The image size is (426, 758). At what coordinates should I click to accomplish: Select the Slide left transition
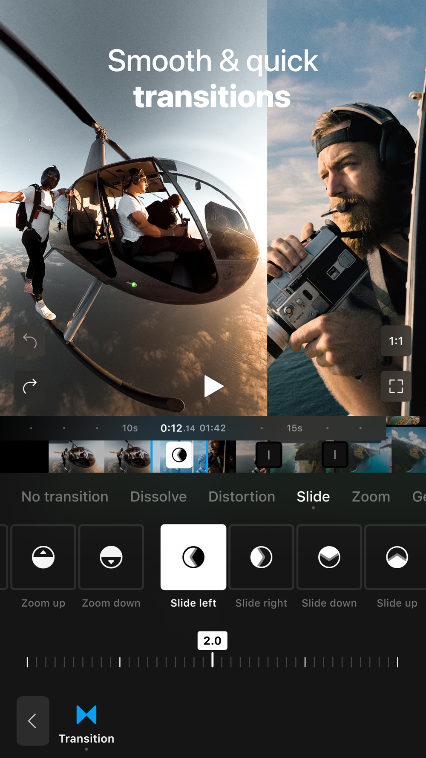coord(193,557)
